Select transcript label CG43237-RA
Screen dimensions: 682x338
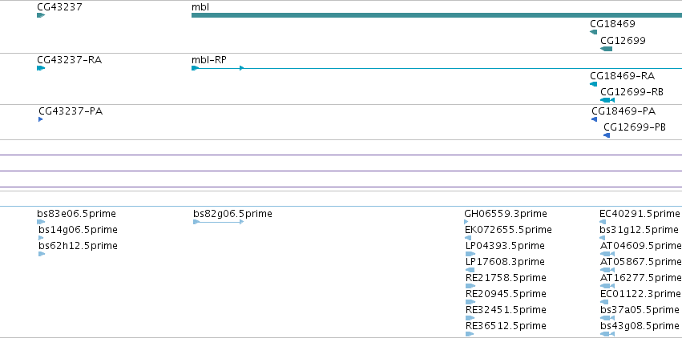coord(70,59)
